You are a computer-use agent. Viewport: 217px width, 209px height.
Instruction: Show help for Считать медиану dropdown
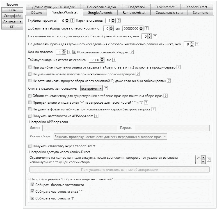tap(106, 88)
